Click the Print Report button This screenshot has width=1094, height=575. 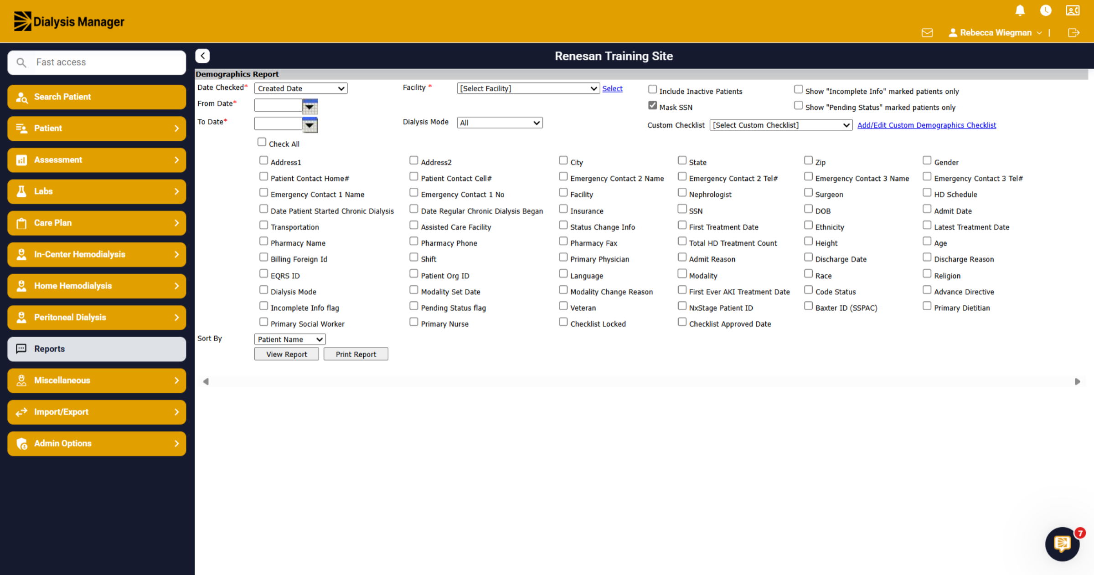[356, 354]
